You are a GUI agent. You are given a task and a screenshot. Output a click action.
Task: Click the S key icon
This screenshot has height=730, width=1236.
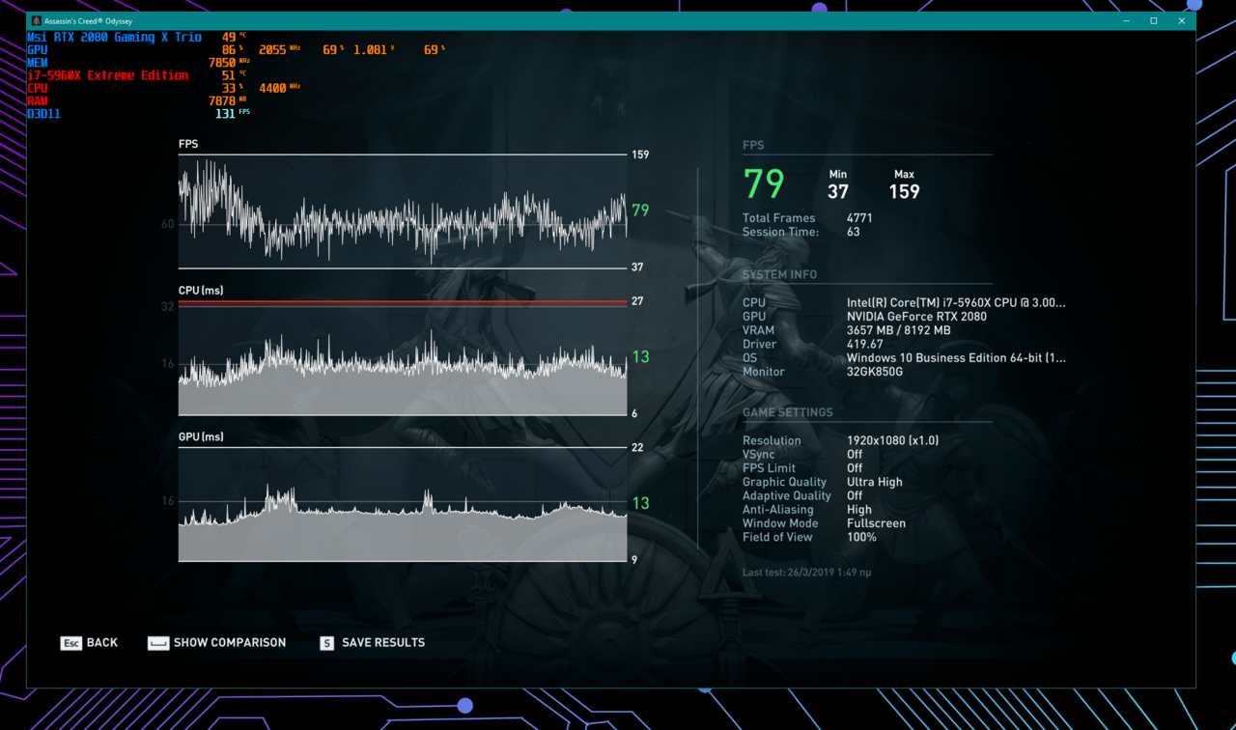click(x=326, y=643)
